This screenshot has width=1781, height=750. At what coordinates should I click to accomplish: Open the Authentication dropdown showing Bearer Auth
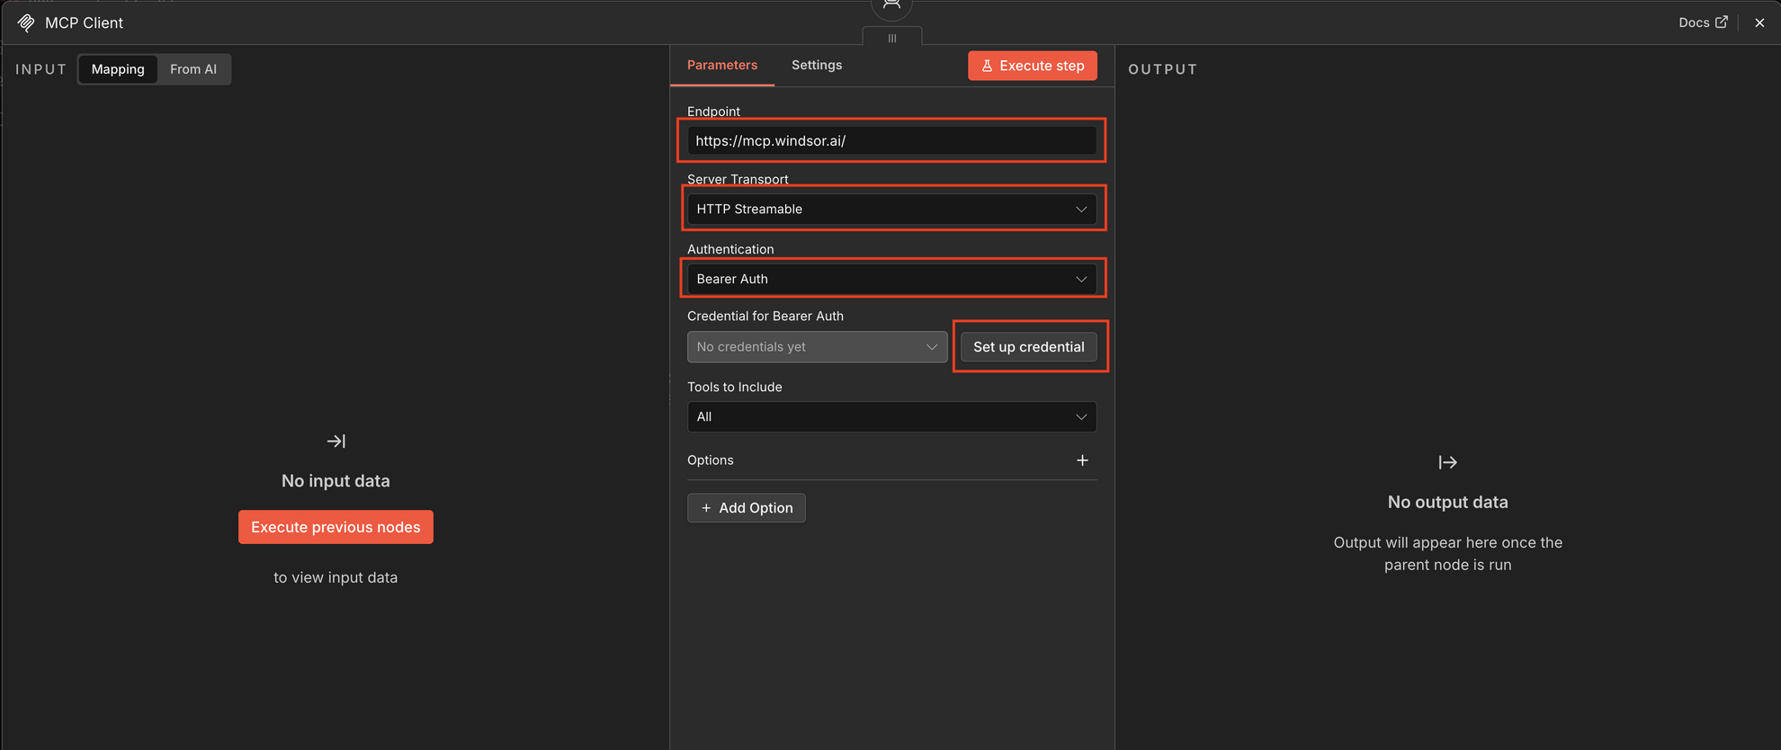coord(891,279)
